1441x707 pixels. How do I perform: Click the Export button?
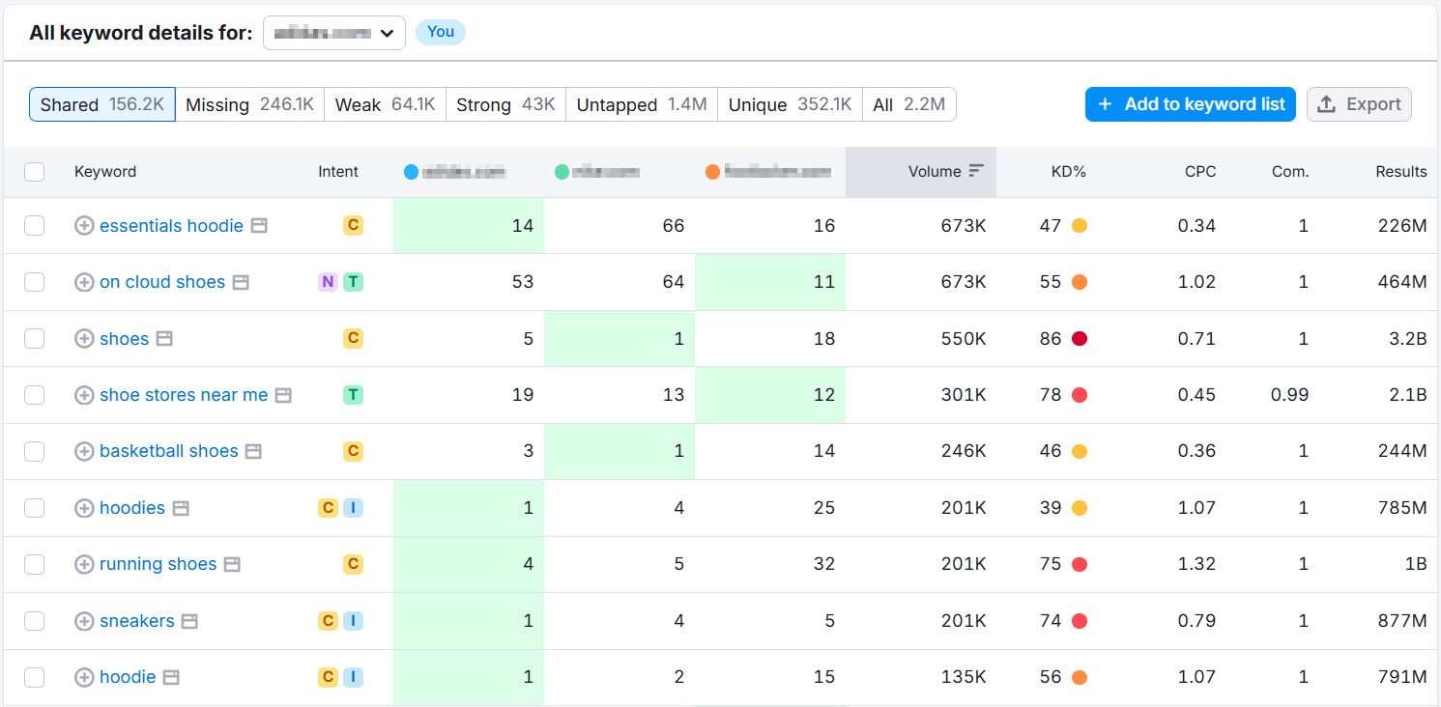click(x=1358, y=104)
